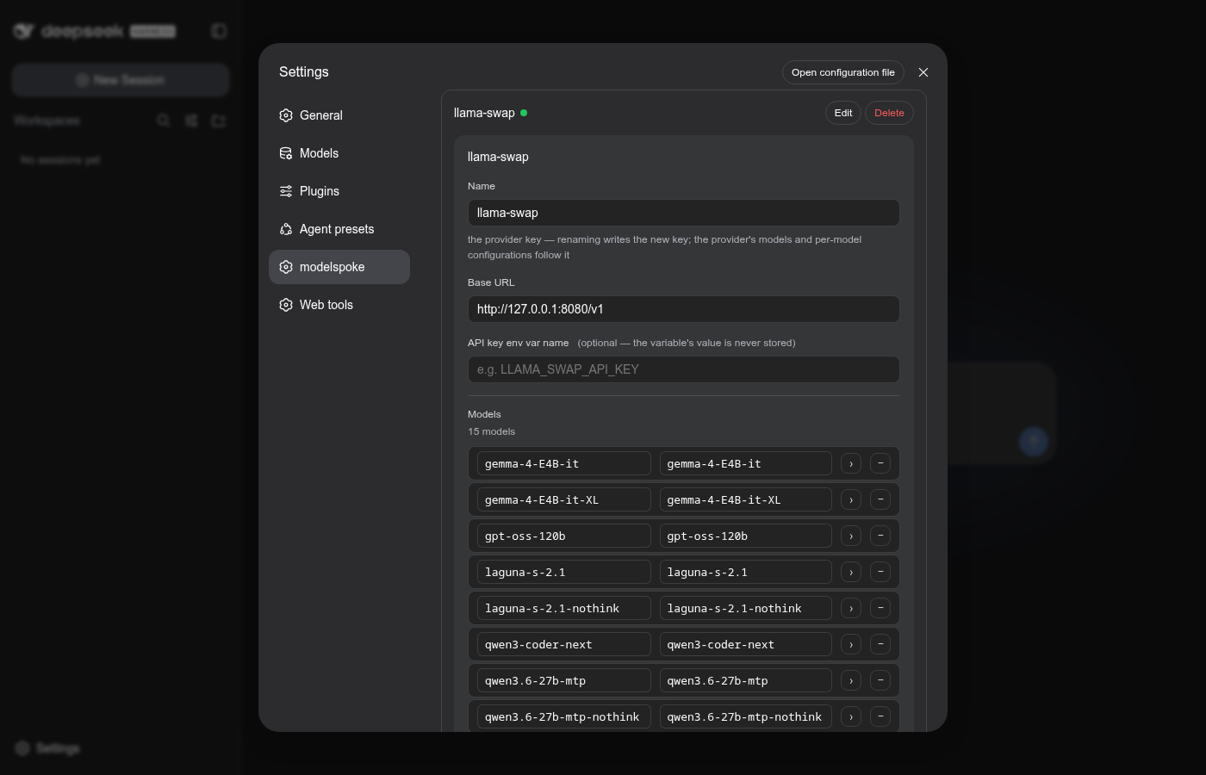Remove the qwen3.6-27b-mtp-nothink model

pyautogui.click(x=880, y=716)
